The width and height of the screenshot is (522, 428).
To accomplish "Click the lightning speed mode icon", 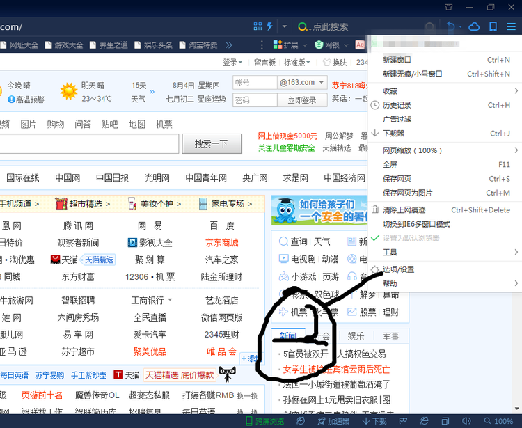I will click(270, 26).
